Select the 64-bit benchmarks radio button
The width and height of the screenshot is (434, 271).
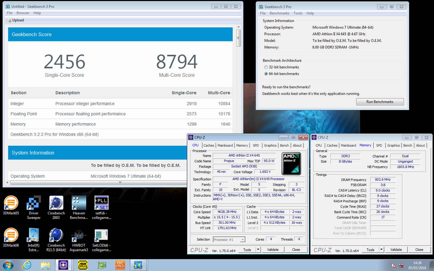pyautogui.click(x=266, y=74)
